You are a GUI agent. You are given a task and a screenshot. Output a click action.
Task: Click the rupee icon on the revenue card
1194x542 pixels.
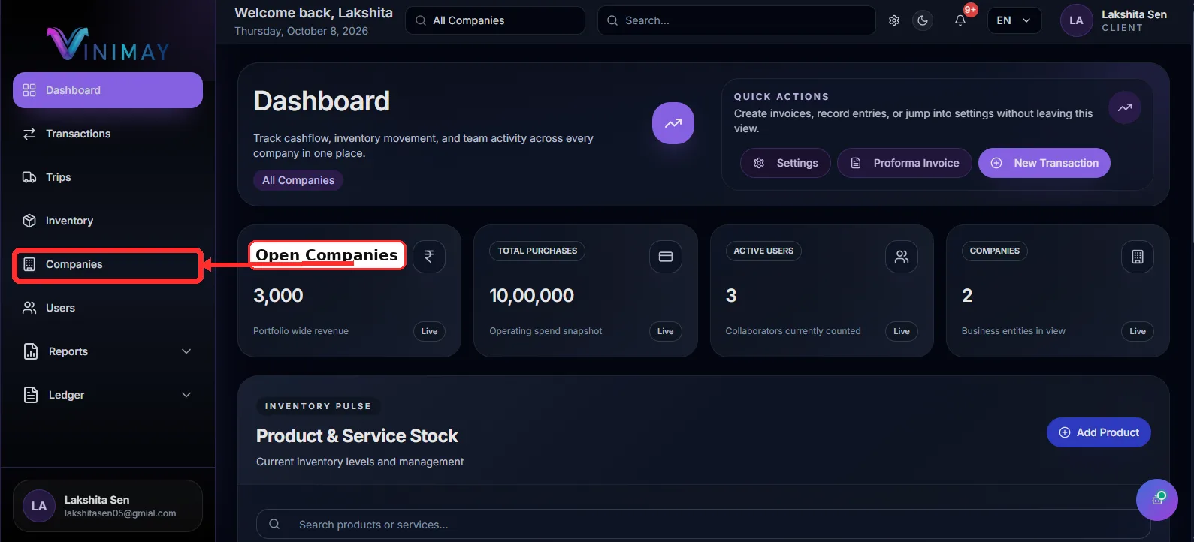[x=429, y=257]
